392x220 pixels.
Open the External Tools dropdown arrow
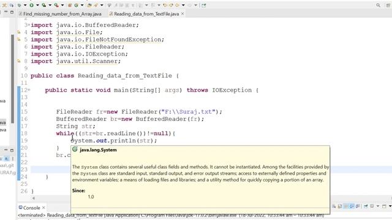tap(62, 5)
